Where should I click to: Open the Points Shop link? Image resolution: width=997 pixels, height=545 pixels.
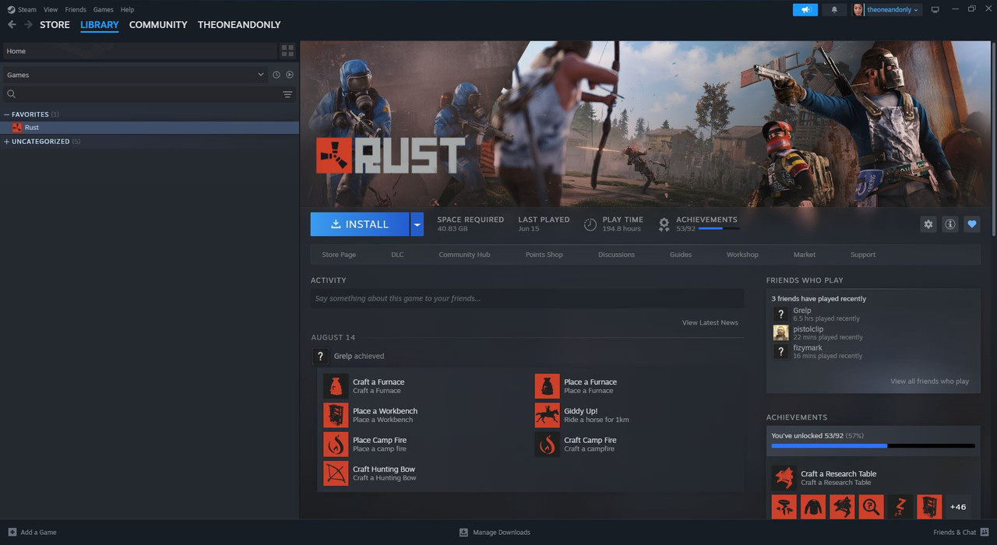pyautogui.click(x=544, y=255)
